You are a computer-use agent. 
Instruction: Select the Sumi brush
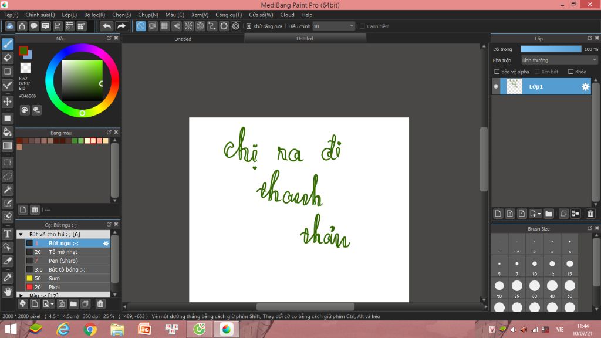tap(67, 279)
